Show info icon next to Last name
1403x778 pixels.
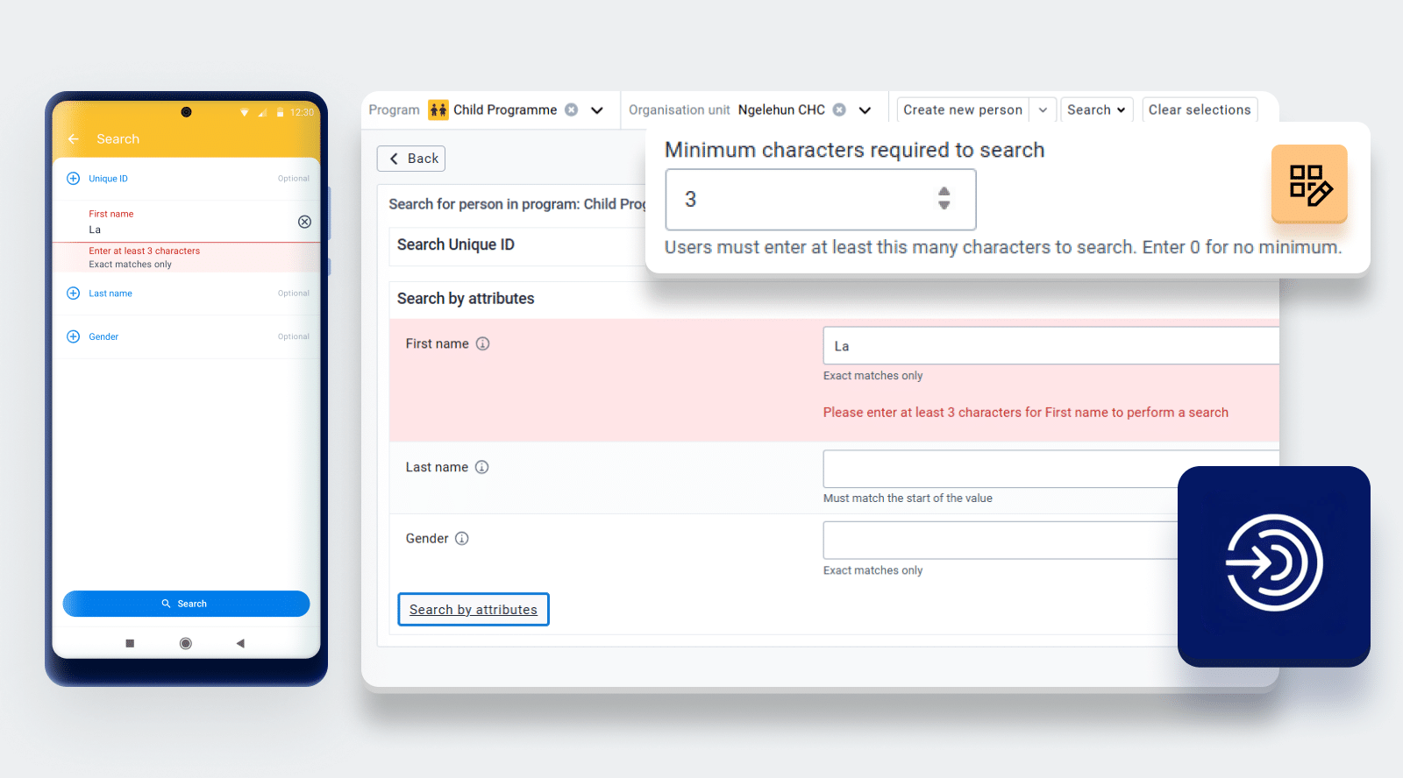482,467
